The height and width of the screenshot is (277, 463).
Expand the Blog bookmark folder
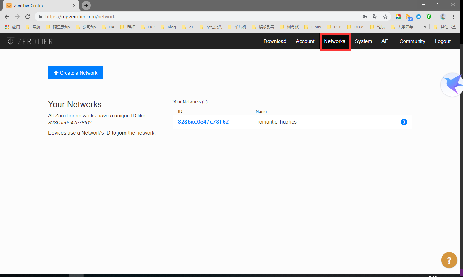(x=168, y=27)
